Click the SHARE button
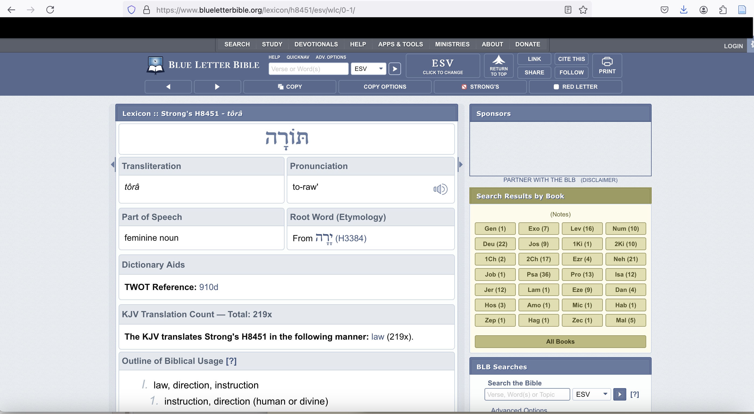Image resolution: width=754 pixels, height=414 pixels. (534, 72)
